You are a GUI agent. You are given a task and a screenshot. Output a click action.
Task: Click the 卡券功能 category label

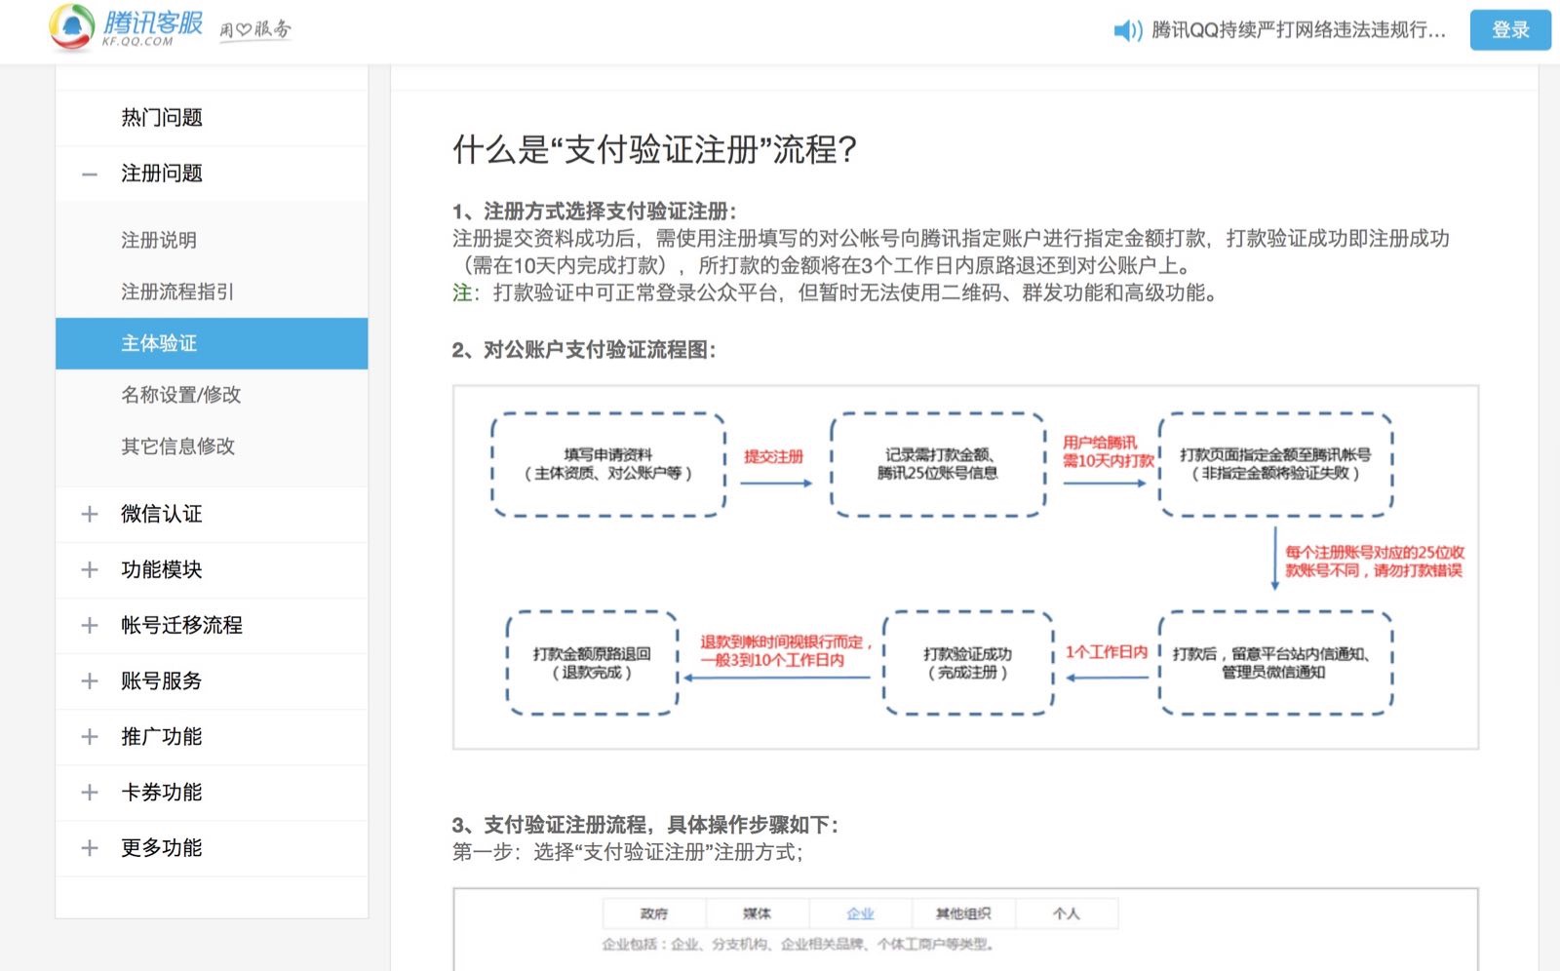pyautogui.click(x=162, y=792)
